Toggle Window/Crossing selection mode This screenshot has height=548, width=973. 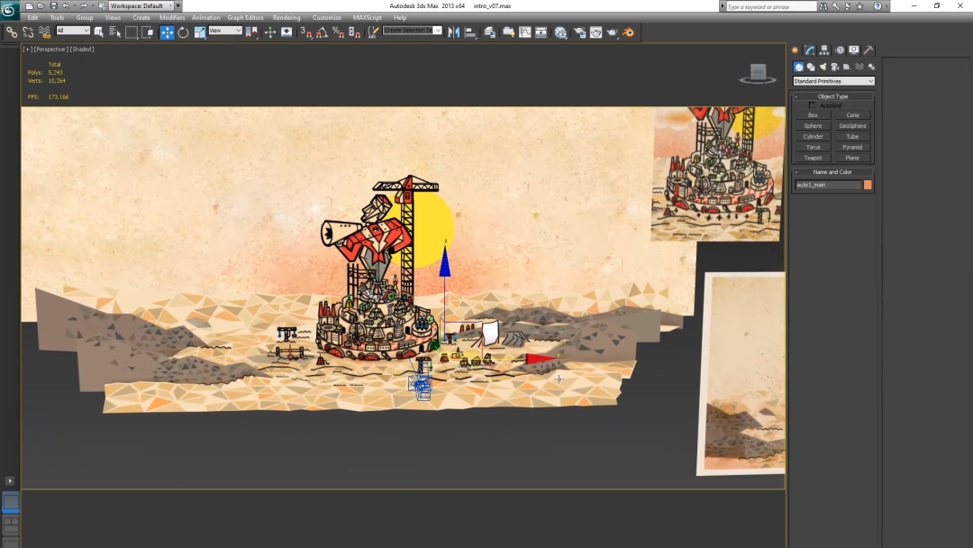pos(147,32)
